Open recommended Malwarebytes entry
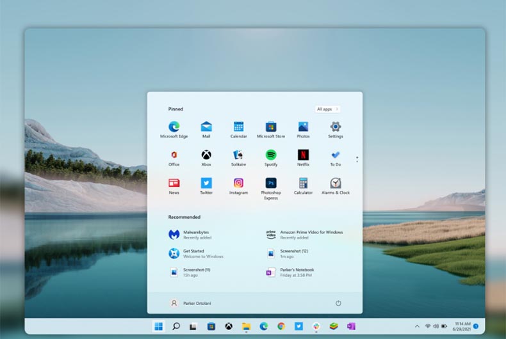Image resolution: width=506 pixels, height=339 pixels. [190, 235]
